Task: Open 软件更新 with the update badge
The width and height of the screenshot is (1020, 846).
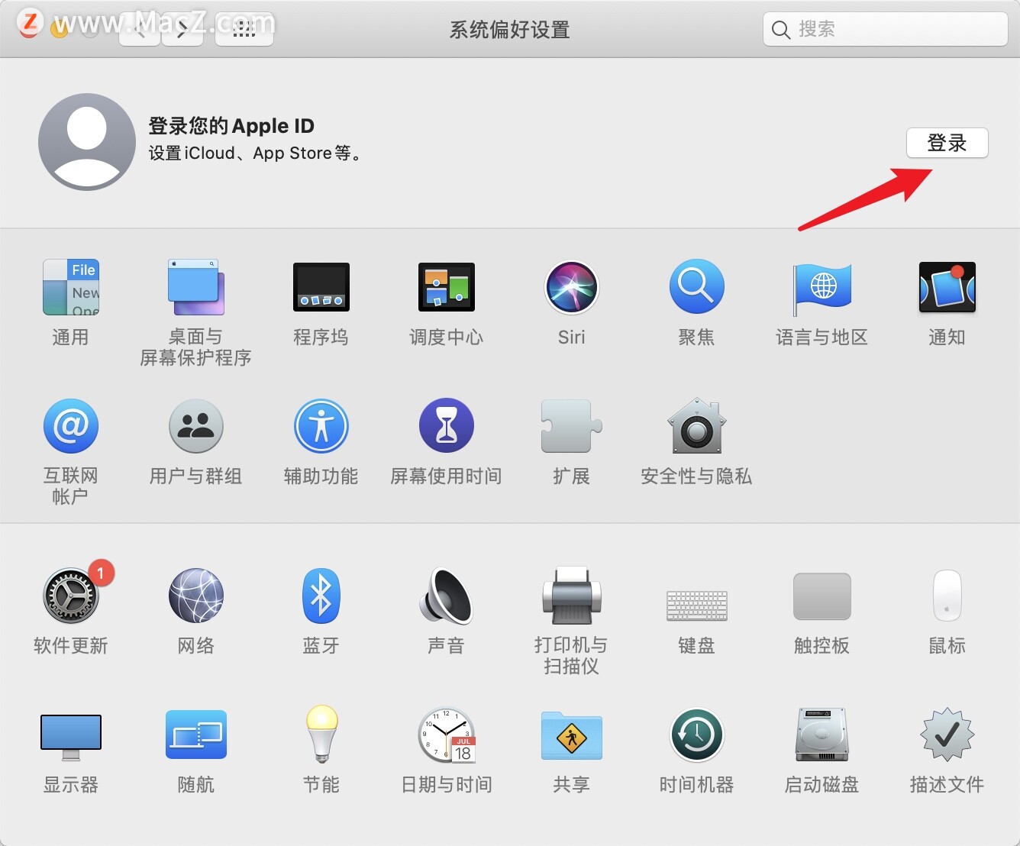Action: pyautogui.click(x=71, y=596)
